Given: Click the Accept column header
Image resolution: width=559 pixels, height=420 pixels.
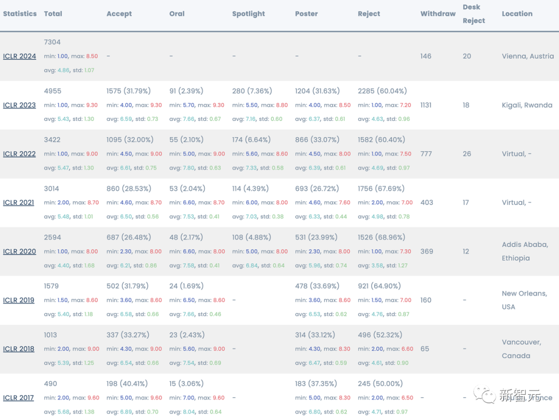Looking at the screenshot, I should (x=119, y=14).
